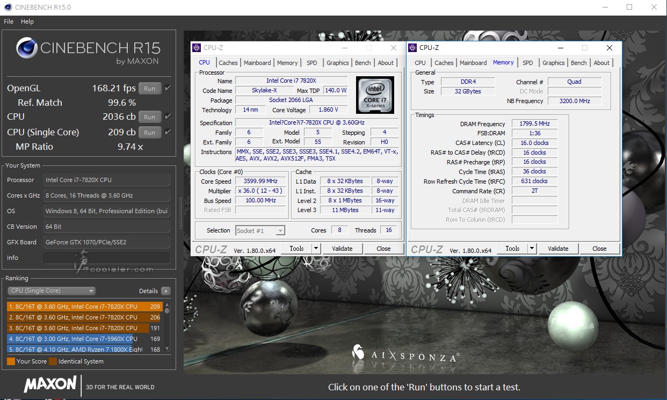The image size is (667, 400).
Task: Click CPU-Z icon in Memory window title bar
Action: click(x=413, y=48)
